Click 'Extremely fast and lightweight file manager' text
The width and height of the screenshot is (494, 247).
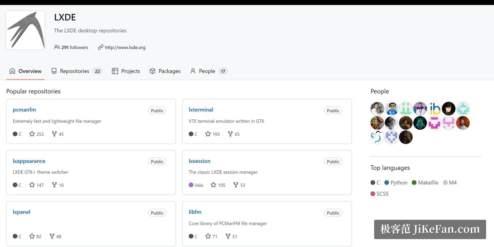click(57, 121)
